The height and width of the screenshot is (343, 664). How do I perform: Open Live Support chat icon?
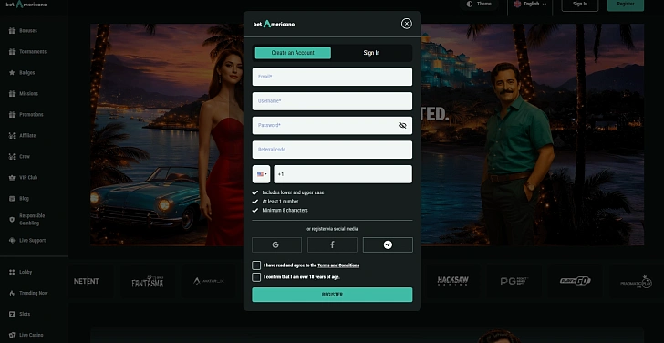tap(12, 241)
